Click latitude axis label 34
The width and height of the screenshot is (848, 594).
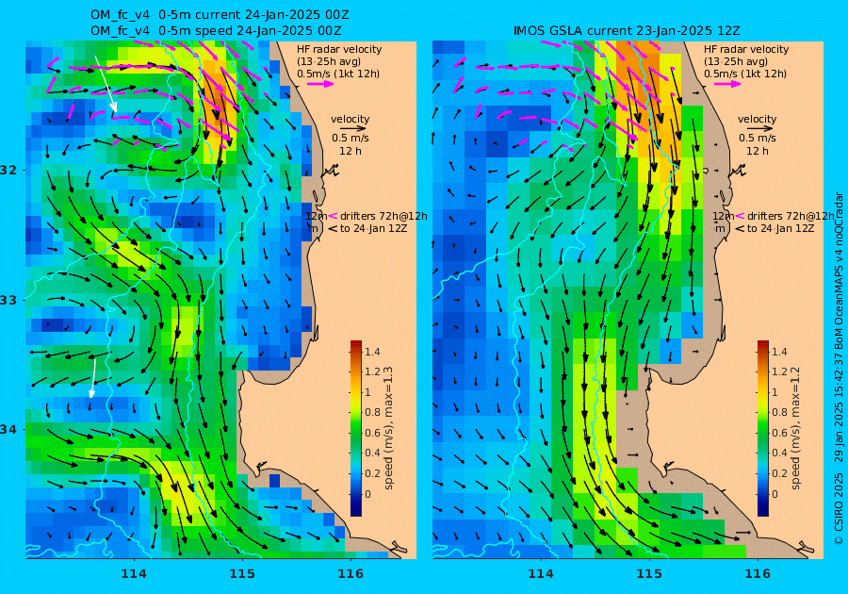point(8,430)
